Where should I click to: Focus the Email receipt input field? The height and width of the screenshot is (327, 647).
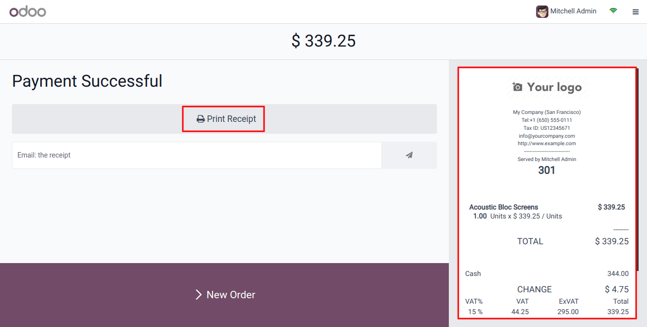(197, 155)
